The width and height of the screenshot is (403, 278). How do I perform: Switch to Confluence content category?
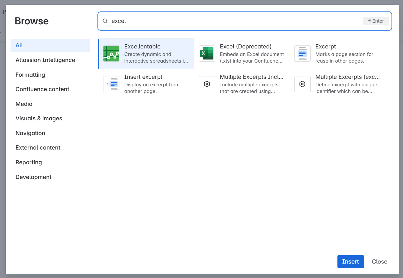tap(50, 89)
